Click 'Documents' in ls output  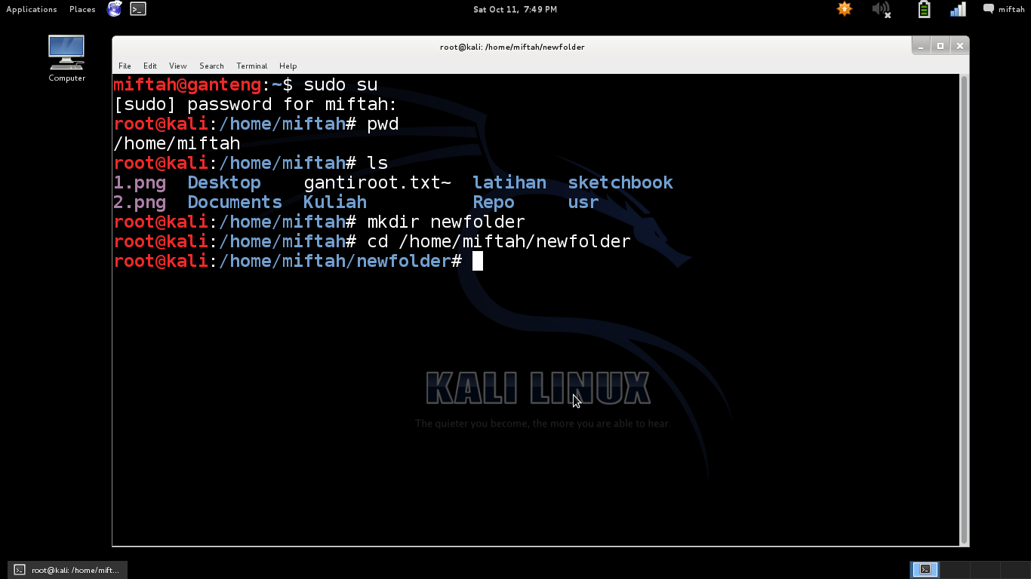tap(235, 202)
